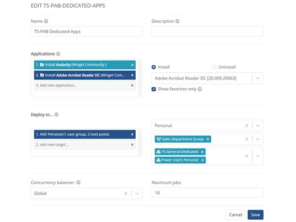Click the Save button
The height and width of the screenshot is (222, 296).
255,215
